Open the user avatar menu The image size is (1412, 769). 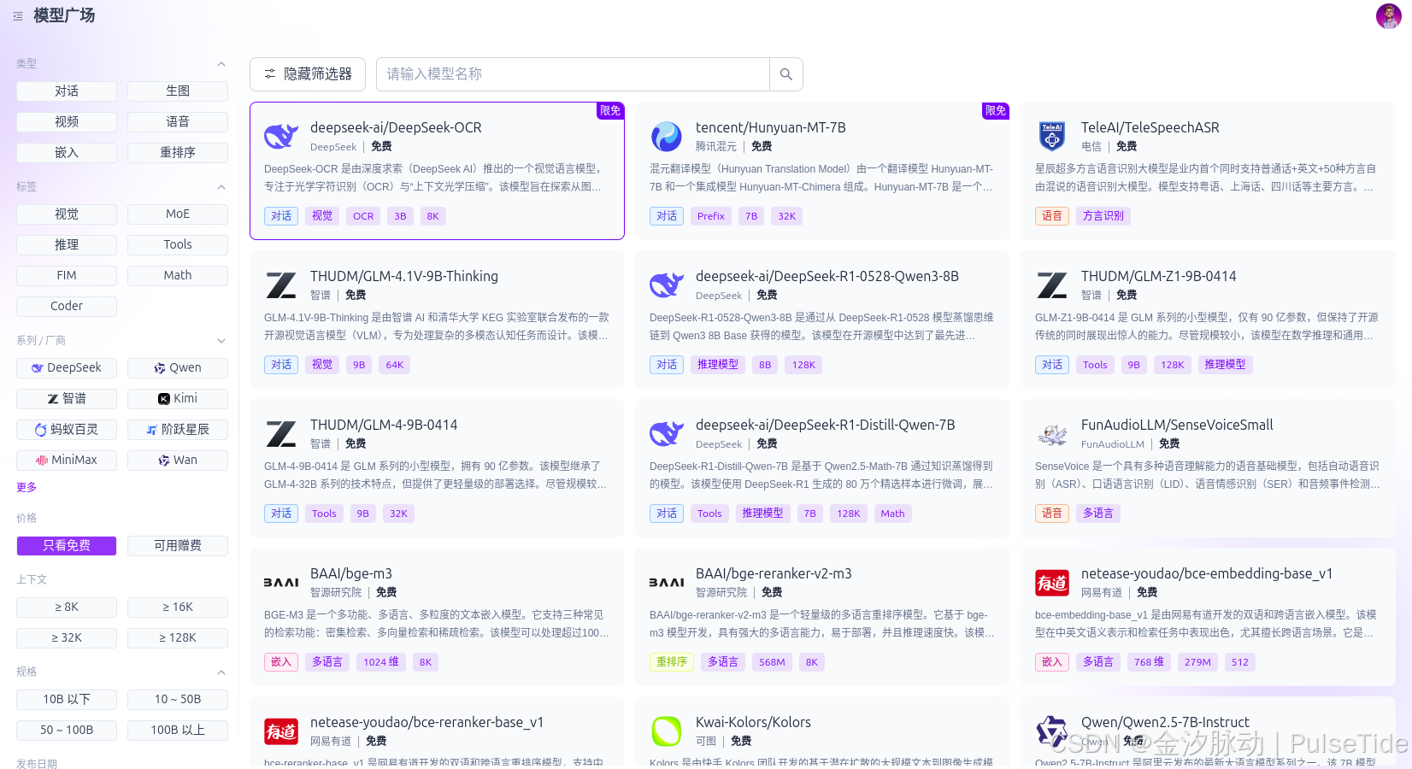point(1388,15)
